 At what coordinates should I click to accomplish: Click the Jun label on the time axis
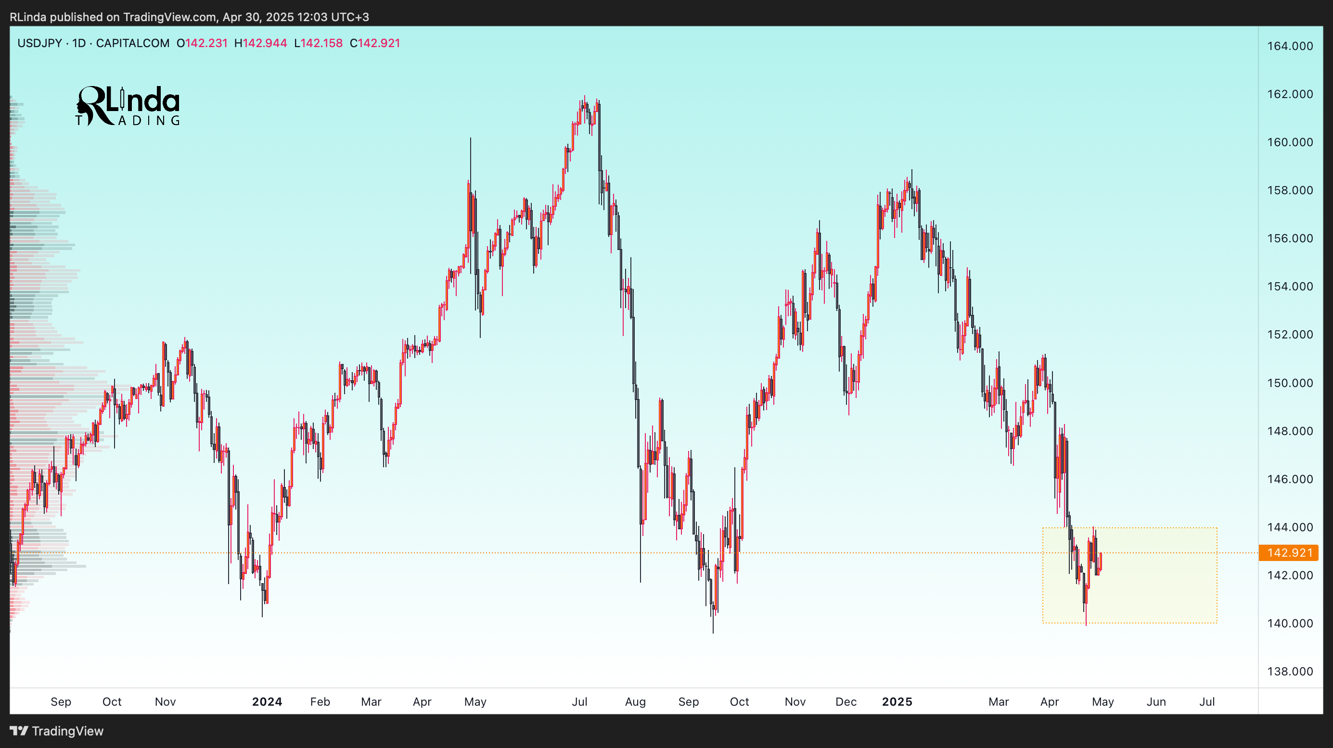[1156, 701]
